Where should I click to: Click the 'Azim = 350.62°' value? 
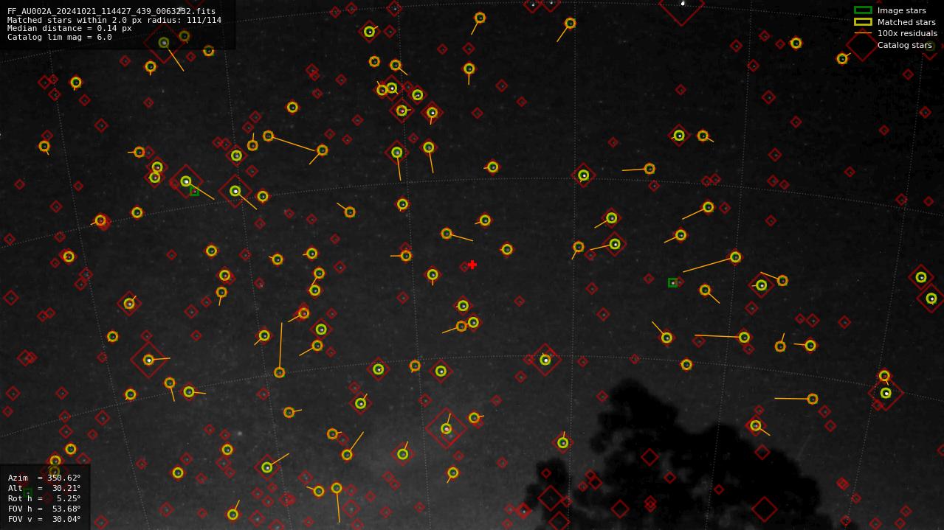pos(44,478)
